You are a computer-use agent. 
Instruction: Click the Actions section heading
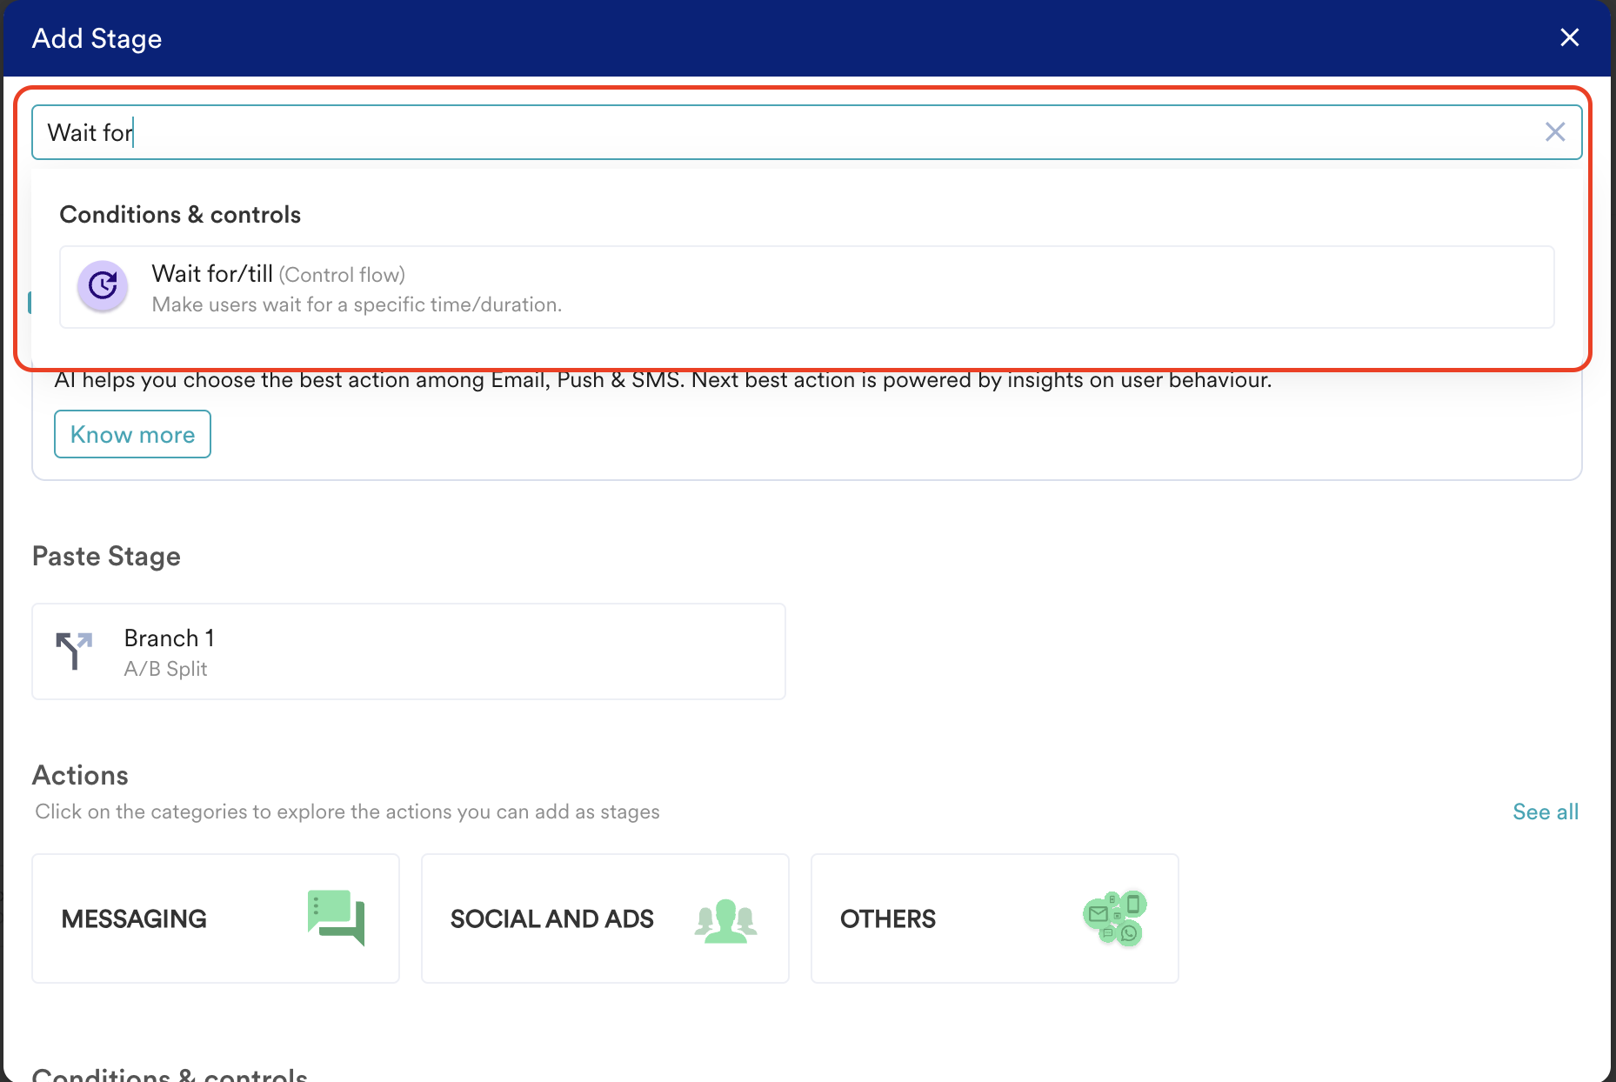[x=80, y=775]
